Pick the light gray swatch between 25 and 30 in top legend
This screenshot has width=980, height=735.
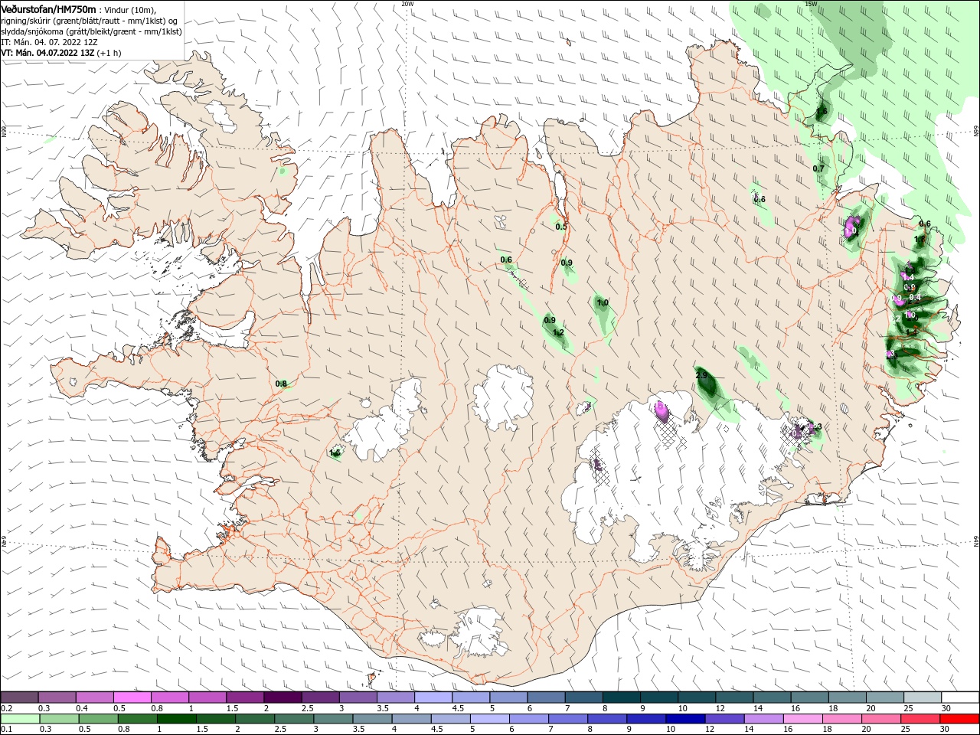coord(923,697)
